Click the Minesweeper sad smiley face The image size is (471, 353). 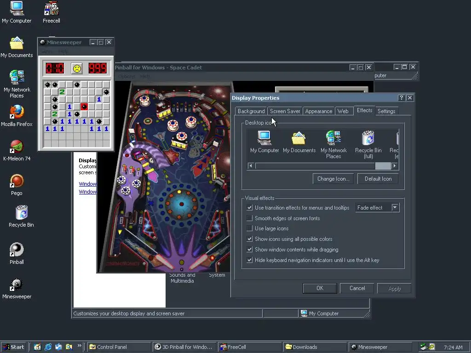(x=77, y=68)
